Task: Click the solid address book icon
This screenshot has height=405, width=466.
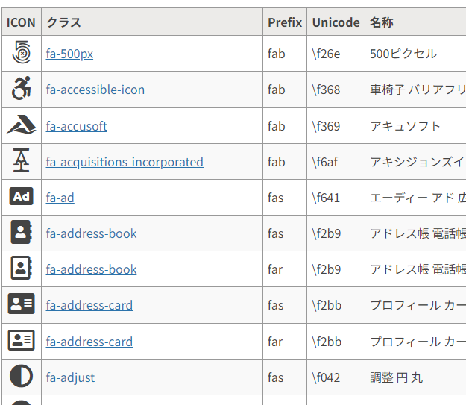Action: point(22,232)
